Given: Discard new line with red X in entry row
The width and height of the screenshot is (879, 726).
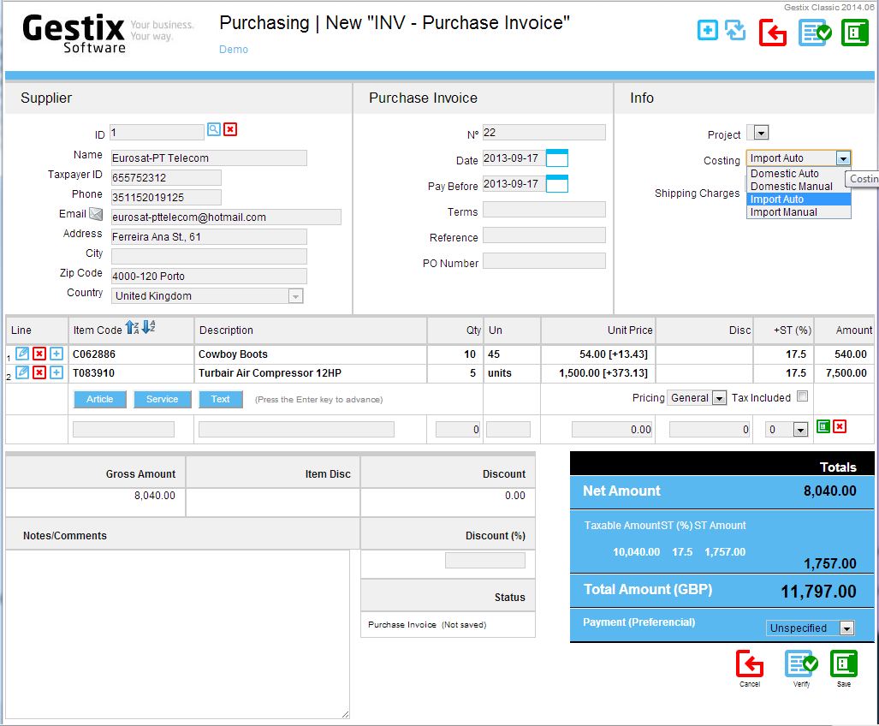Looking at the screenshot, I should pos(839,426).
